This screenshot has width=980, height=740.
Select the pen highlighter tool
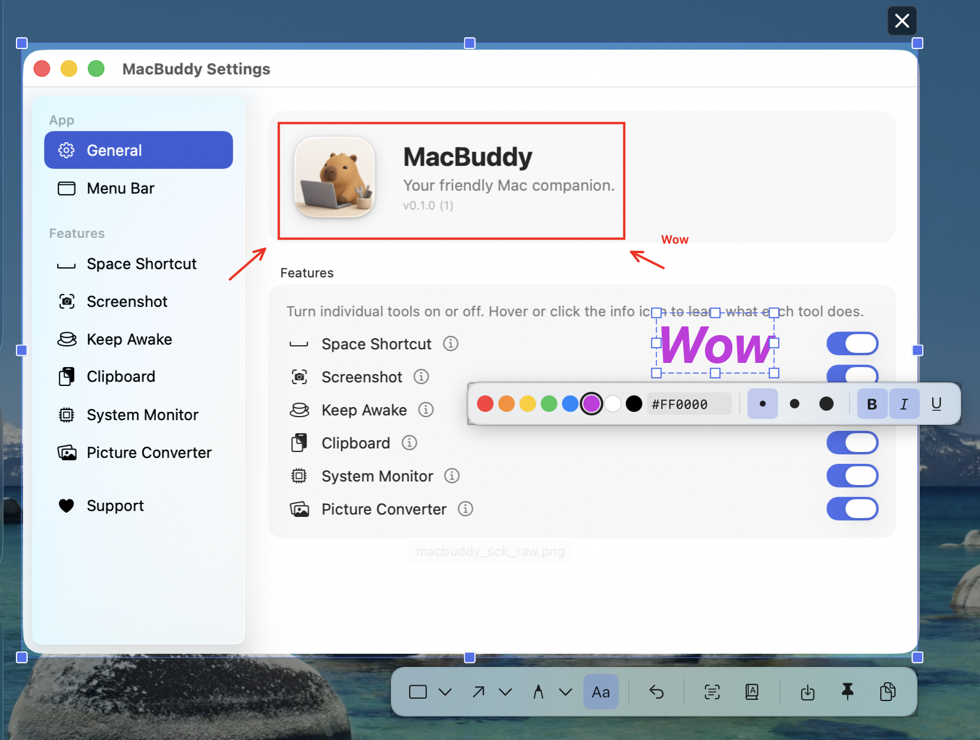pos(538,692)
